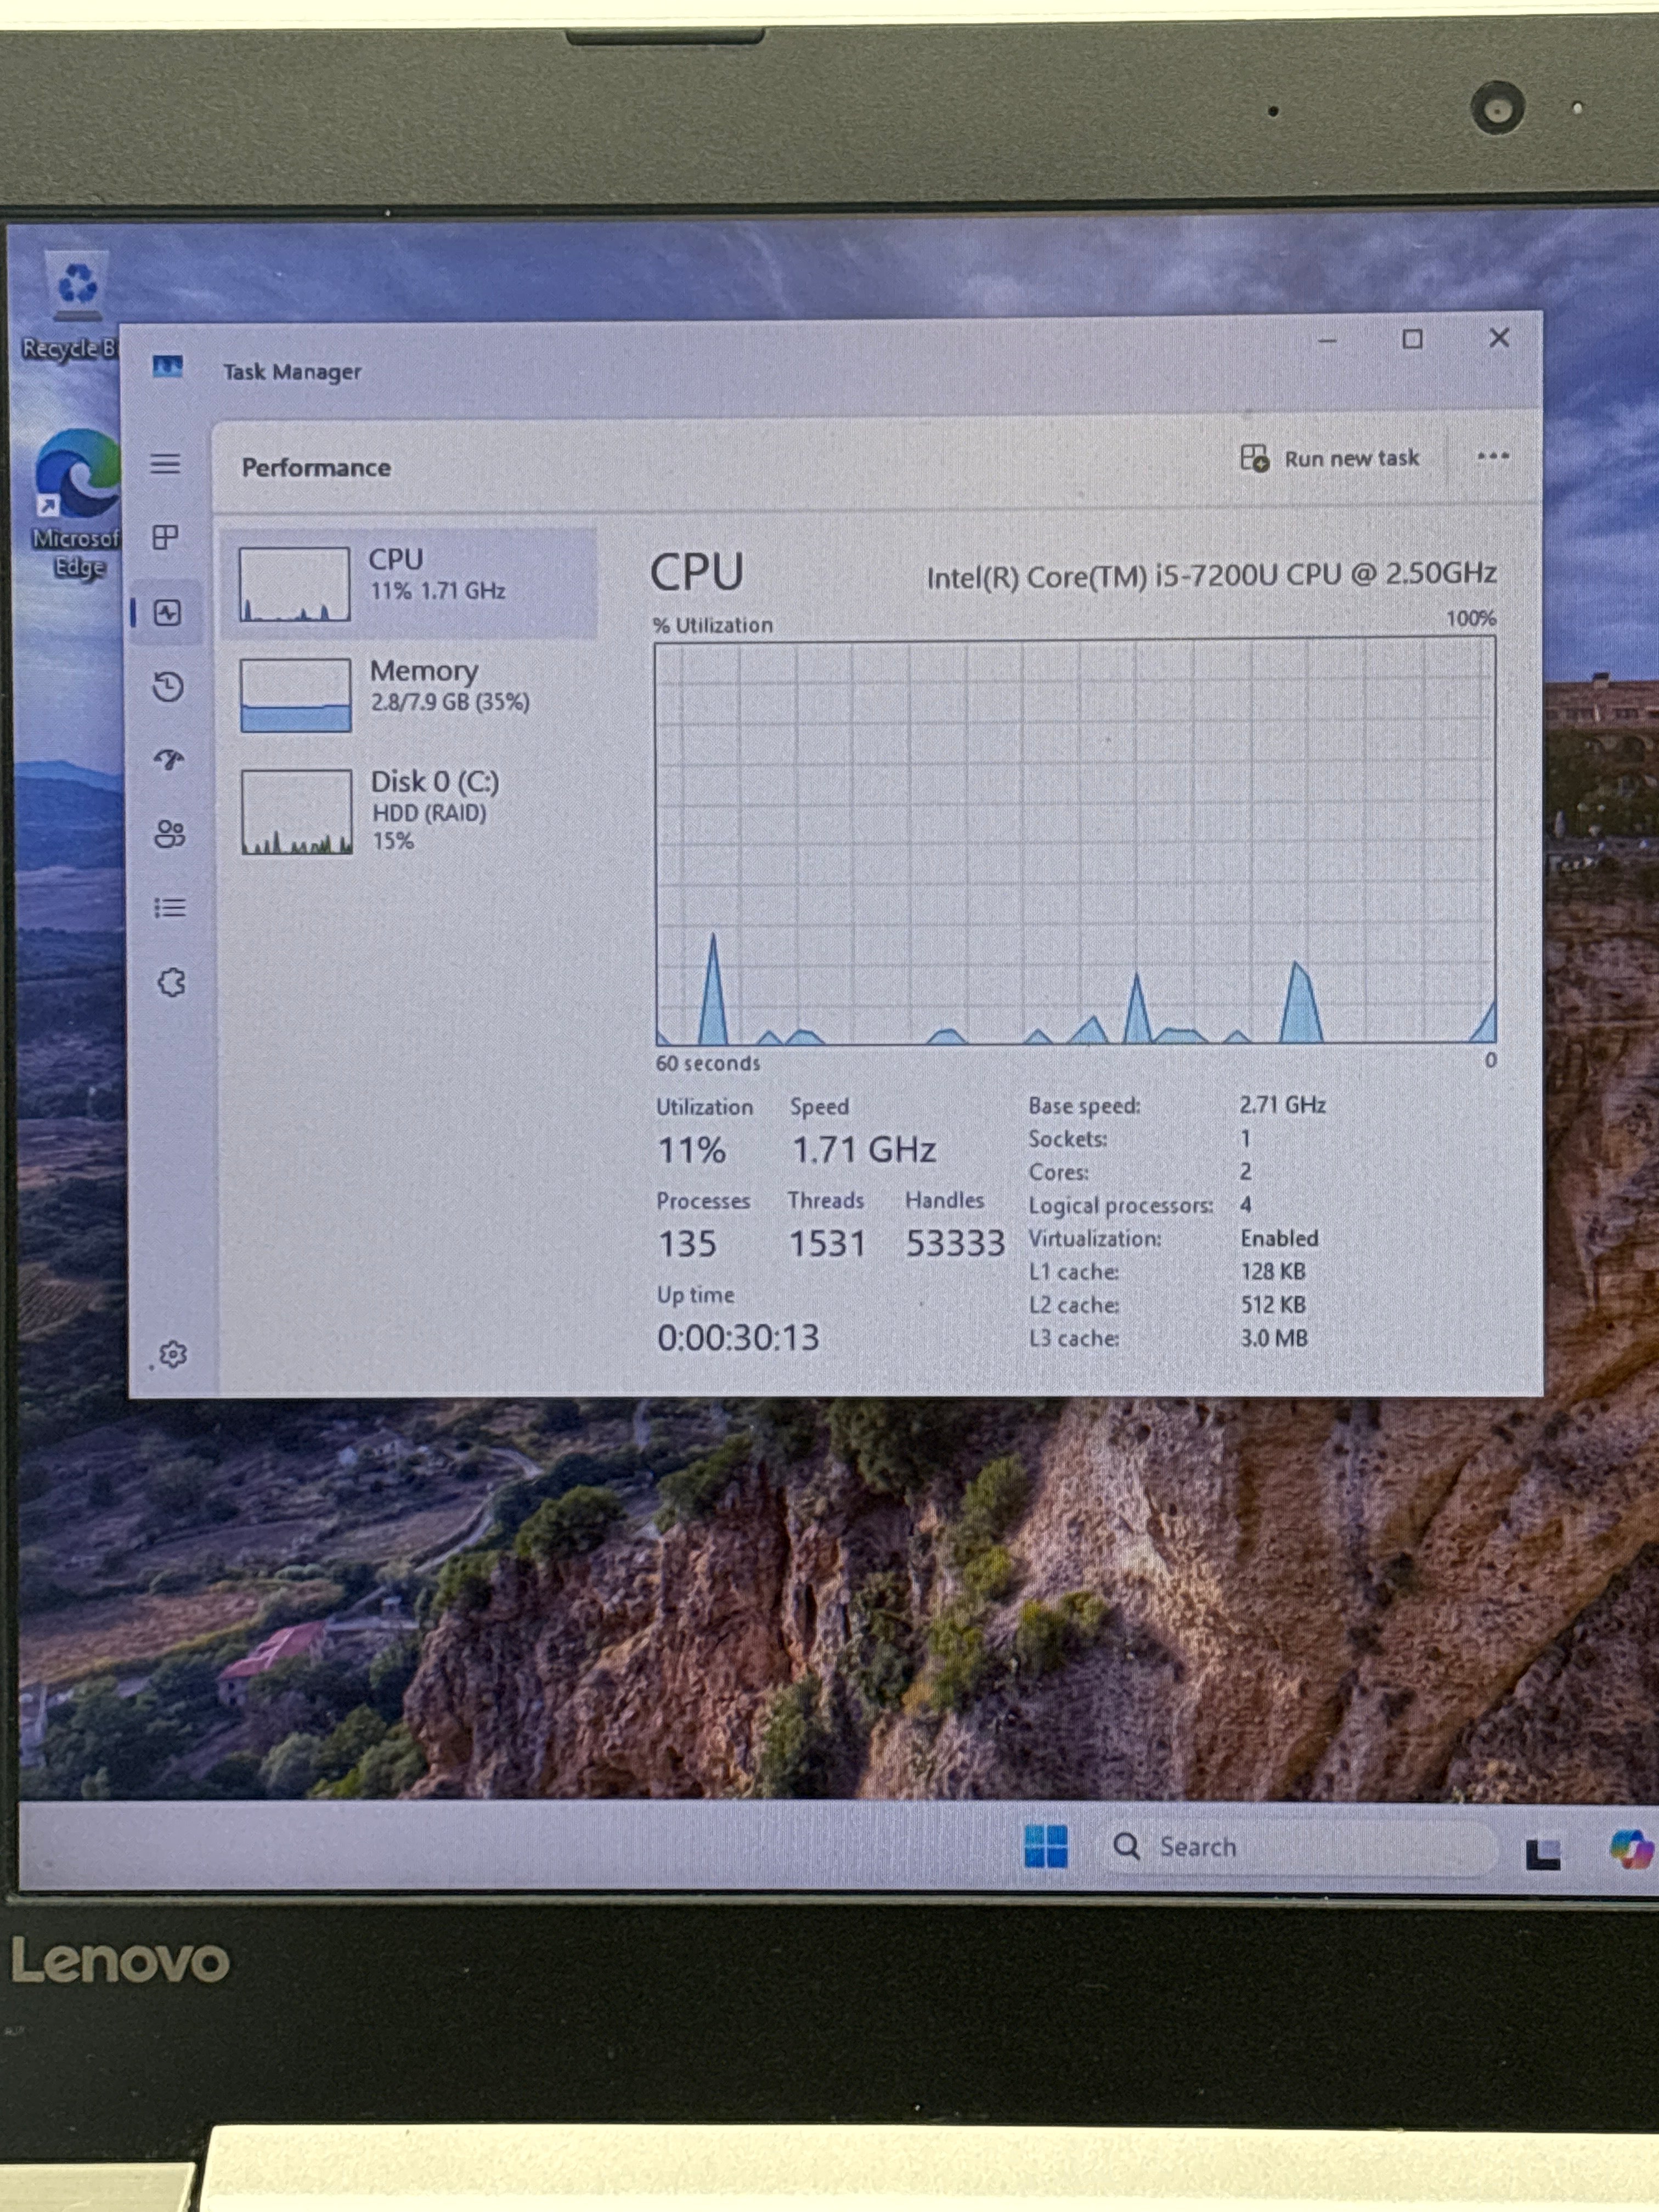
Task: Click the taskbar Search box
Action: 1298,1847
